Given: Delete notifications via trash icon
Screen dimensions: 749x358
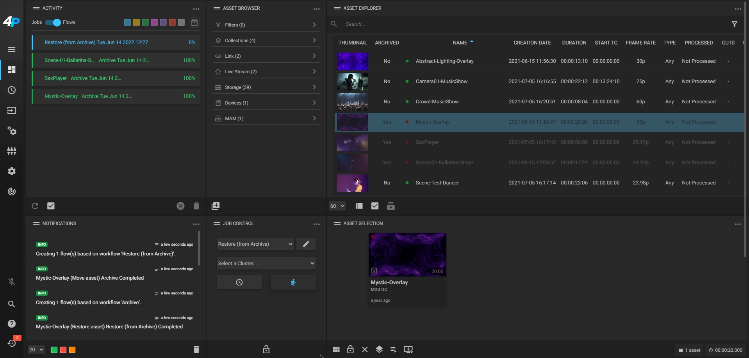Looking at the screenshot, I should 196,349.
